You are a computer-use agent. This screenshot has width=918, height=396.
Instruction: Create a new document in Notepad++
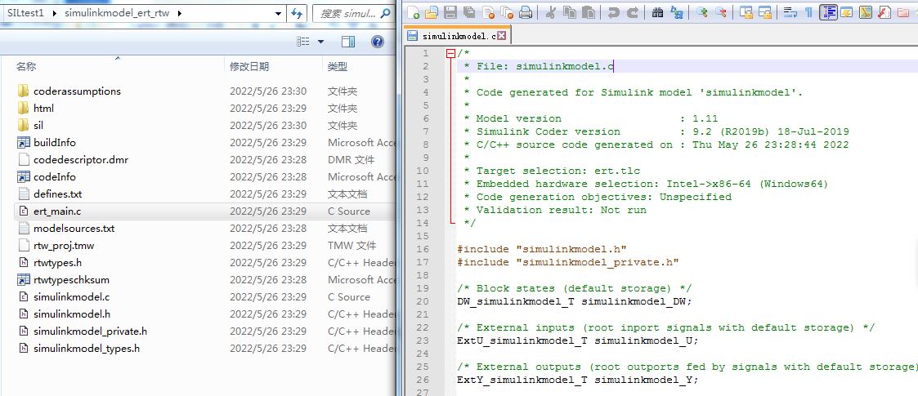point(414,11)
